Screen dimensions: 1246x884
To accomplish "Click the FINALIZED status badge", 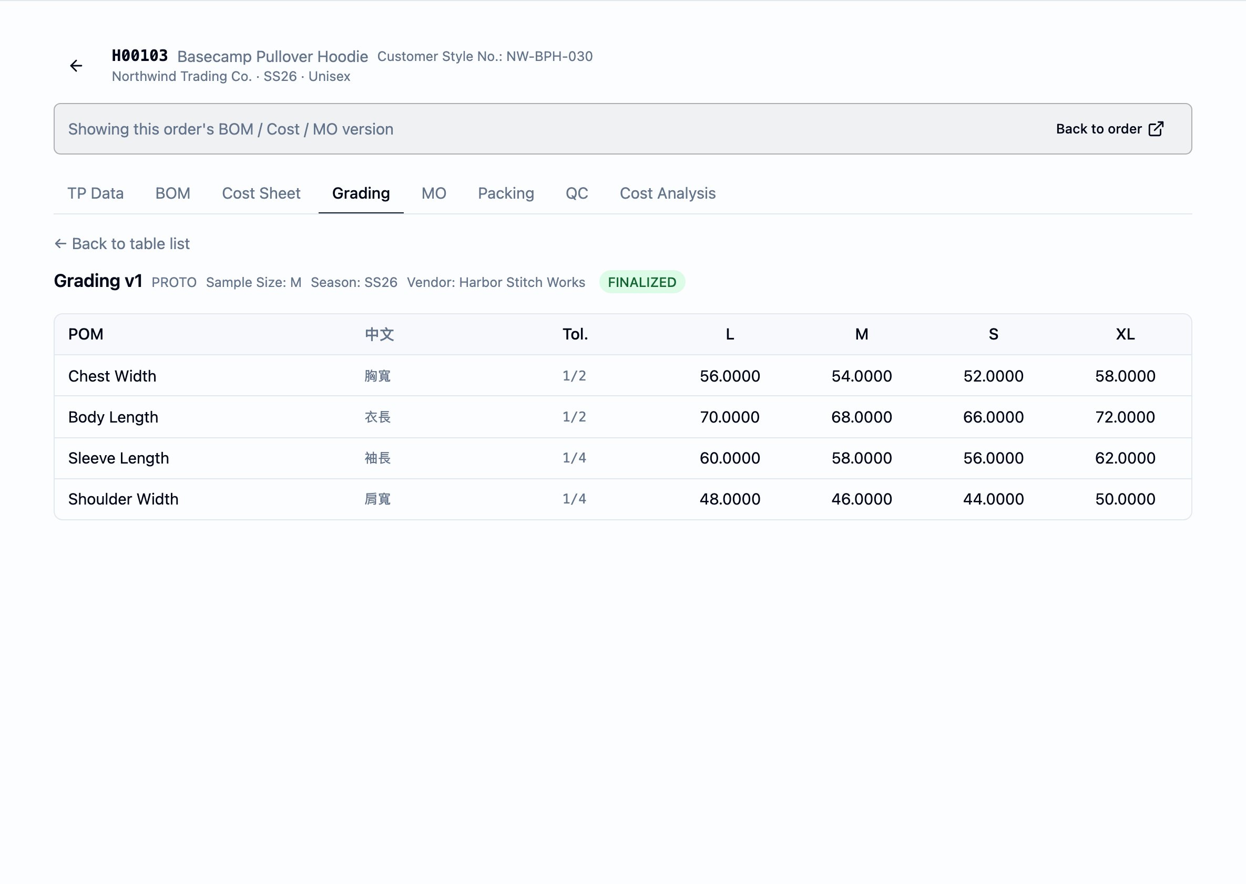I will tap(642, 282).
